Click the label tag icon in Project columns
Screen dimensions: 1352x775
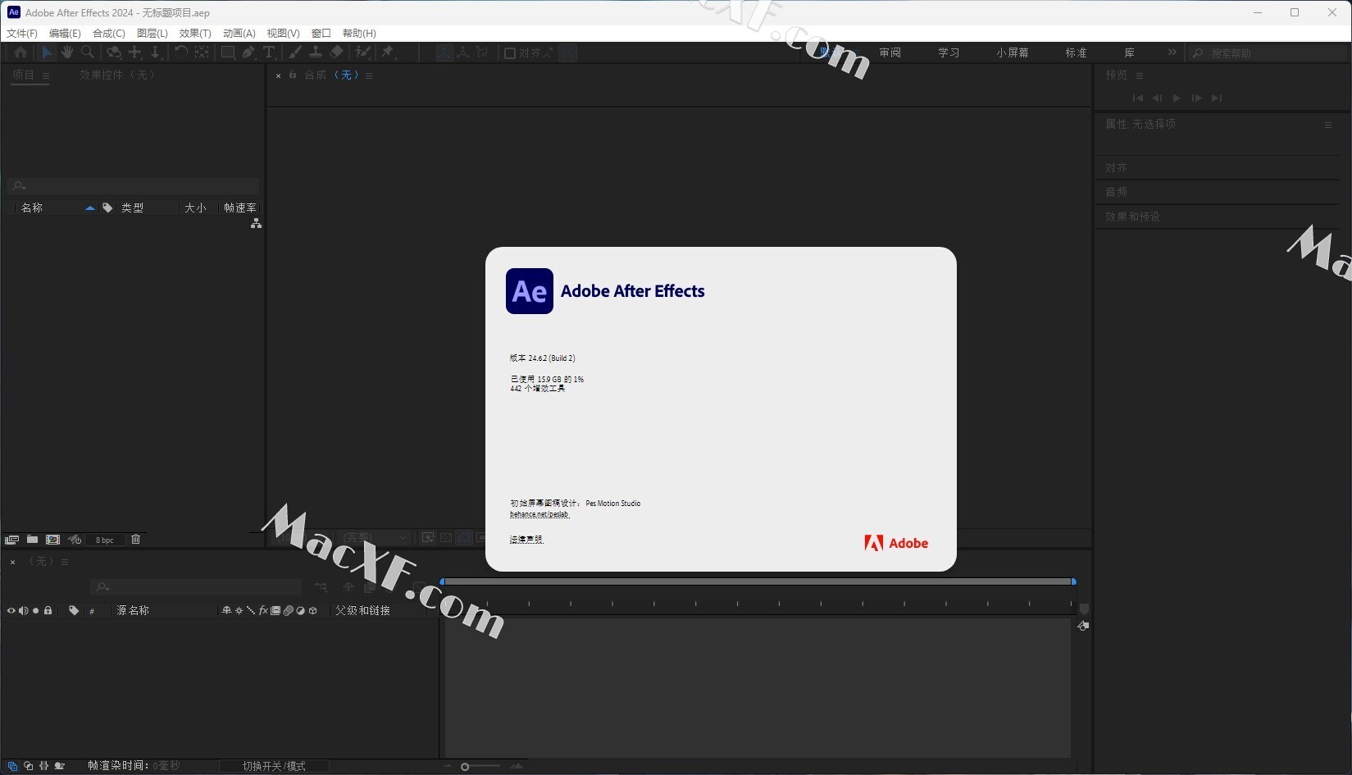click(x=107, y=208)
